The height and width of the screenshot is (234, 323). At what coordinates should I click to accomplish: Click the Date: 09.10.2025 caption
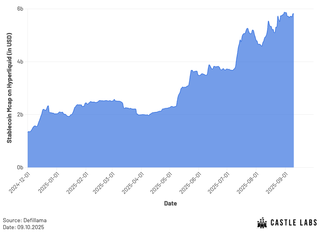pyautogui.click(x=24, y=227)
